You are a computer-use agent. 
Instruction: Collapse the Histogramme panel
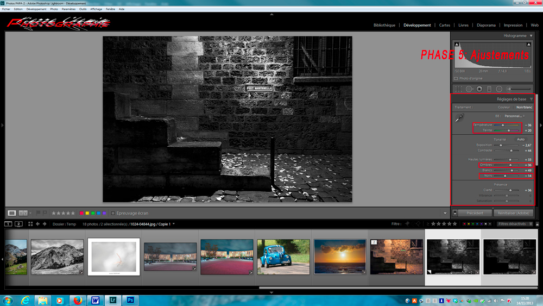531,36
